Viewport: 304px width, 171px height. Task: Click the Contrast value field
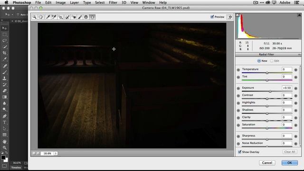(x=286, y=95)
